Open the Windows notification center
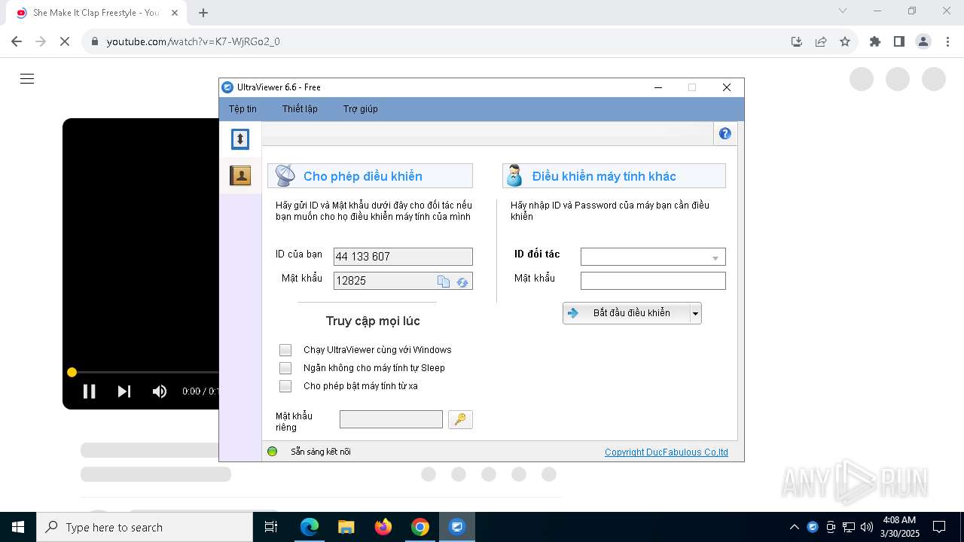 pyautogui.click(x=939, y=527)
